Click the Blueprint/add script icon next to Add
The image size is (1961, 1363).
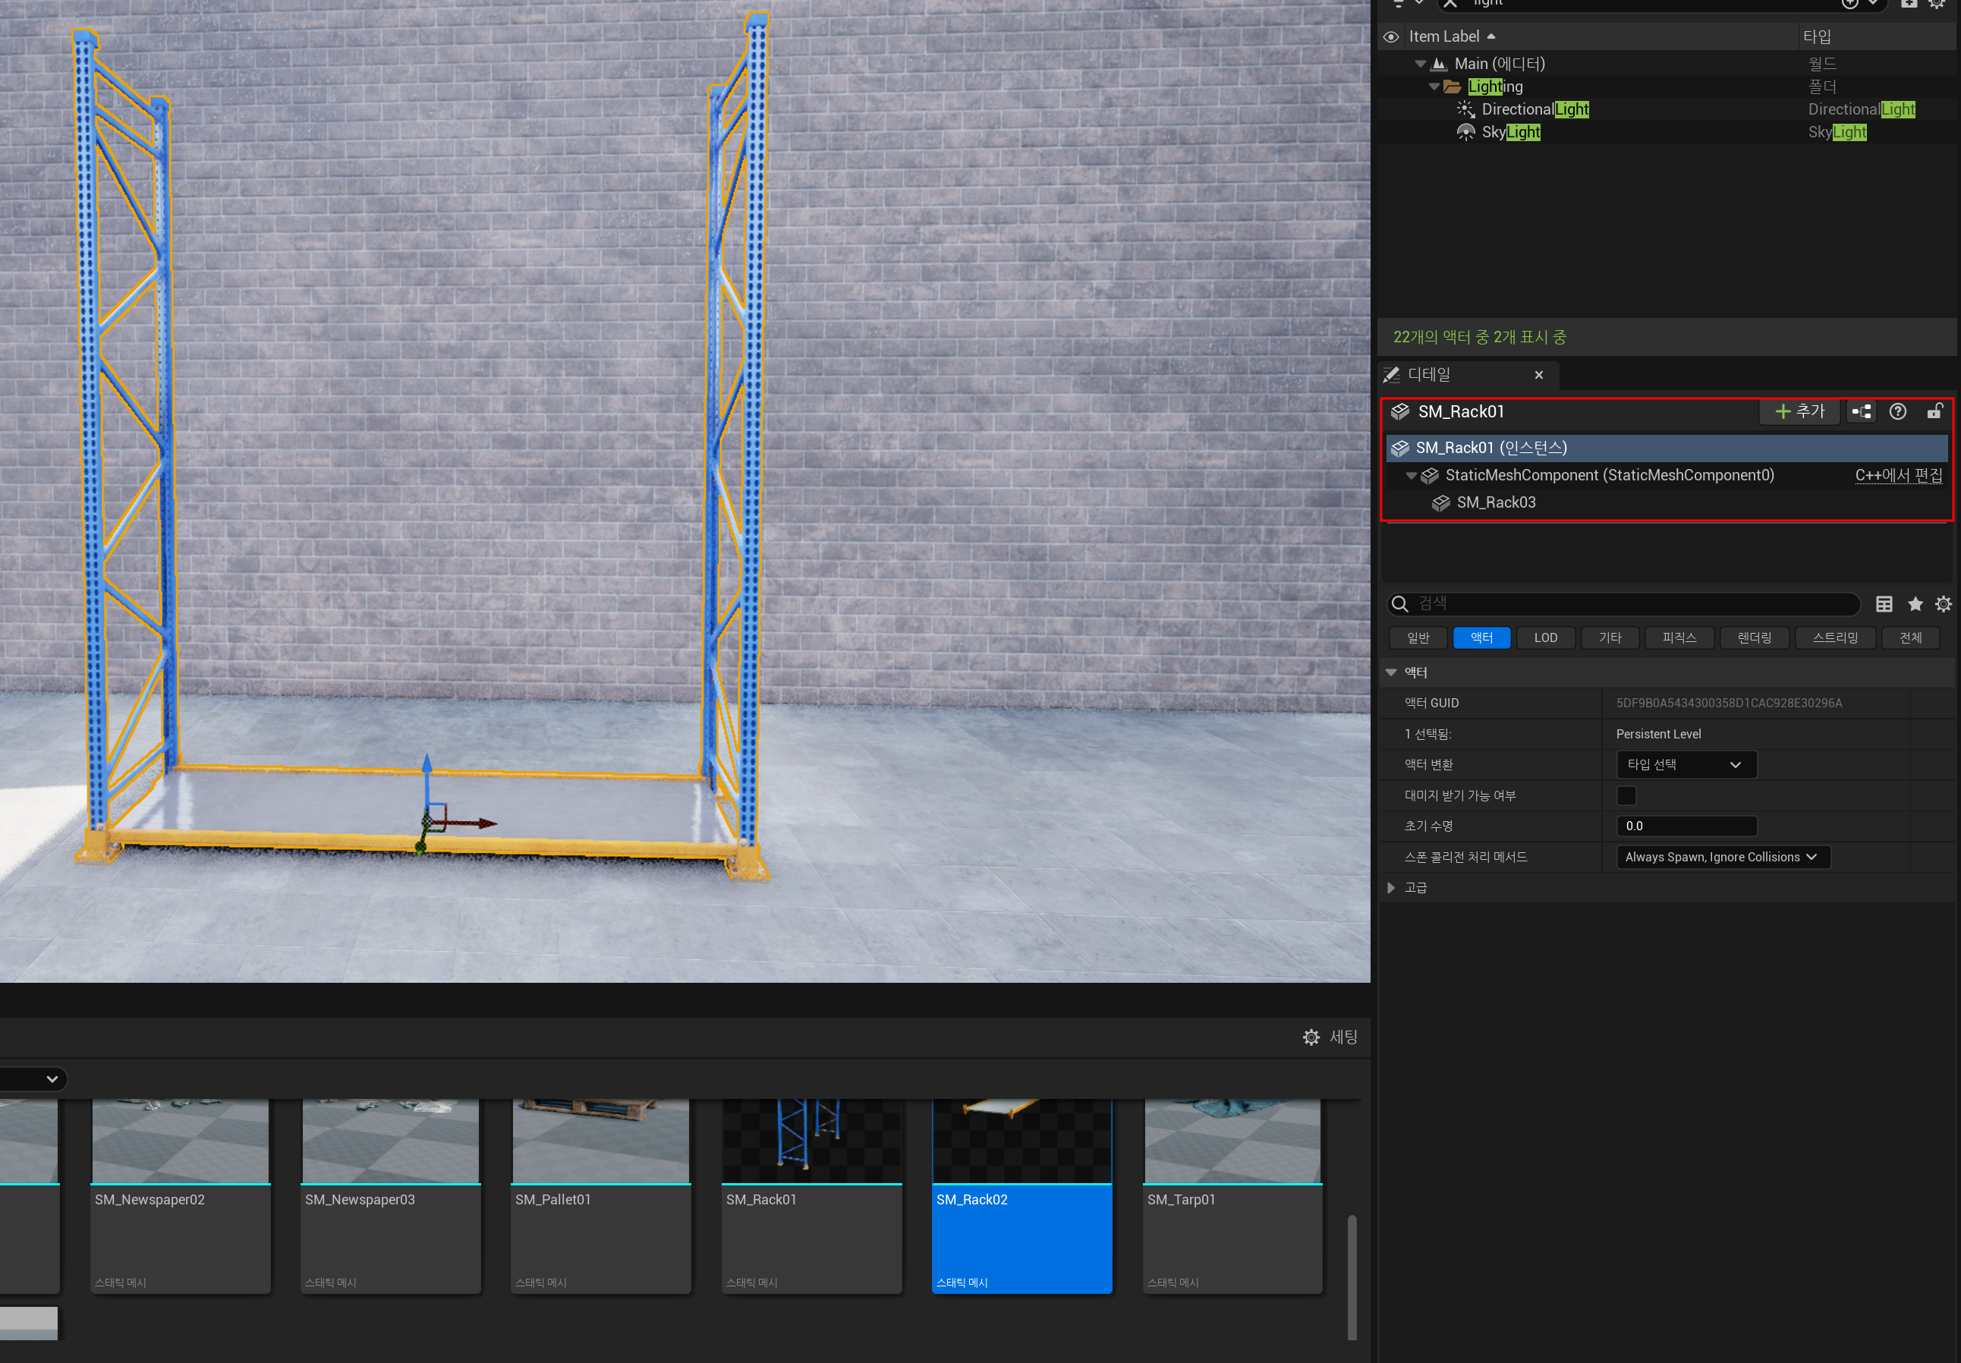pyautogui.click(x=1861, y=411)
